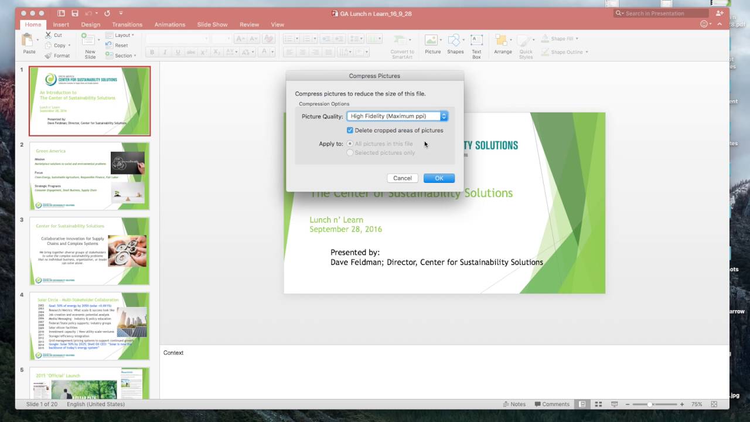Click the Reset slide icon
Screen dimensions: 750x422
pos(110,45)
